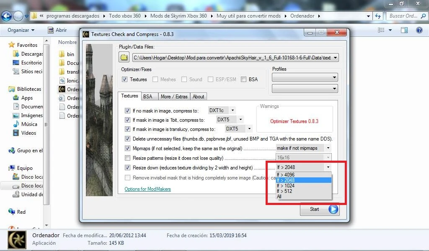Click the Escritorio icon in sidebar
Viewport: 429px width, 251px height.
[x=16, y=63]
